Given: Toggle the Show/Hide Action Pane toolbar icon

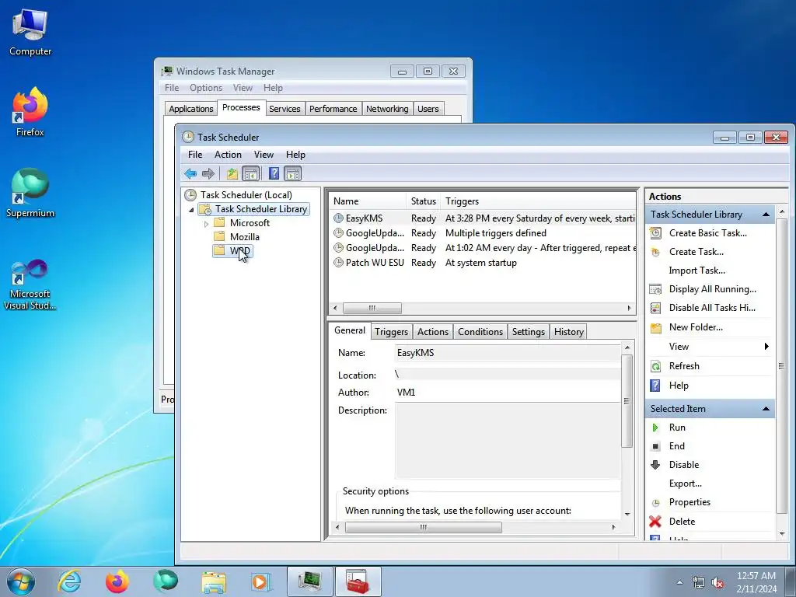Looking at the screenshot, I should coord(293,173).
